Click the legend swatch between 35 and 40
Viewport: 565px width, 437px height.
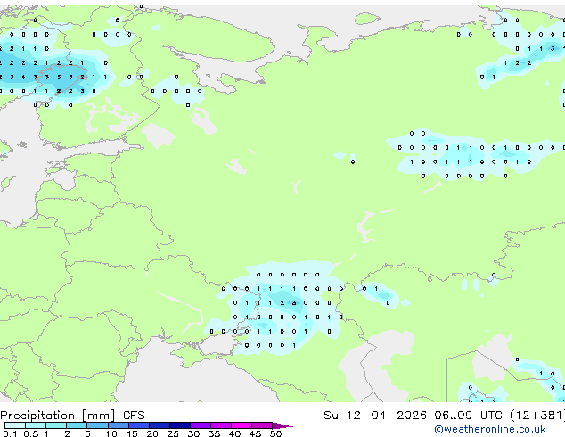[220, 425]
